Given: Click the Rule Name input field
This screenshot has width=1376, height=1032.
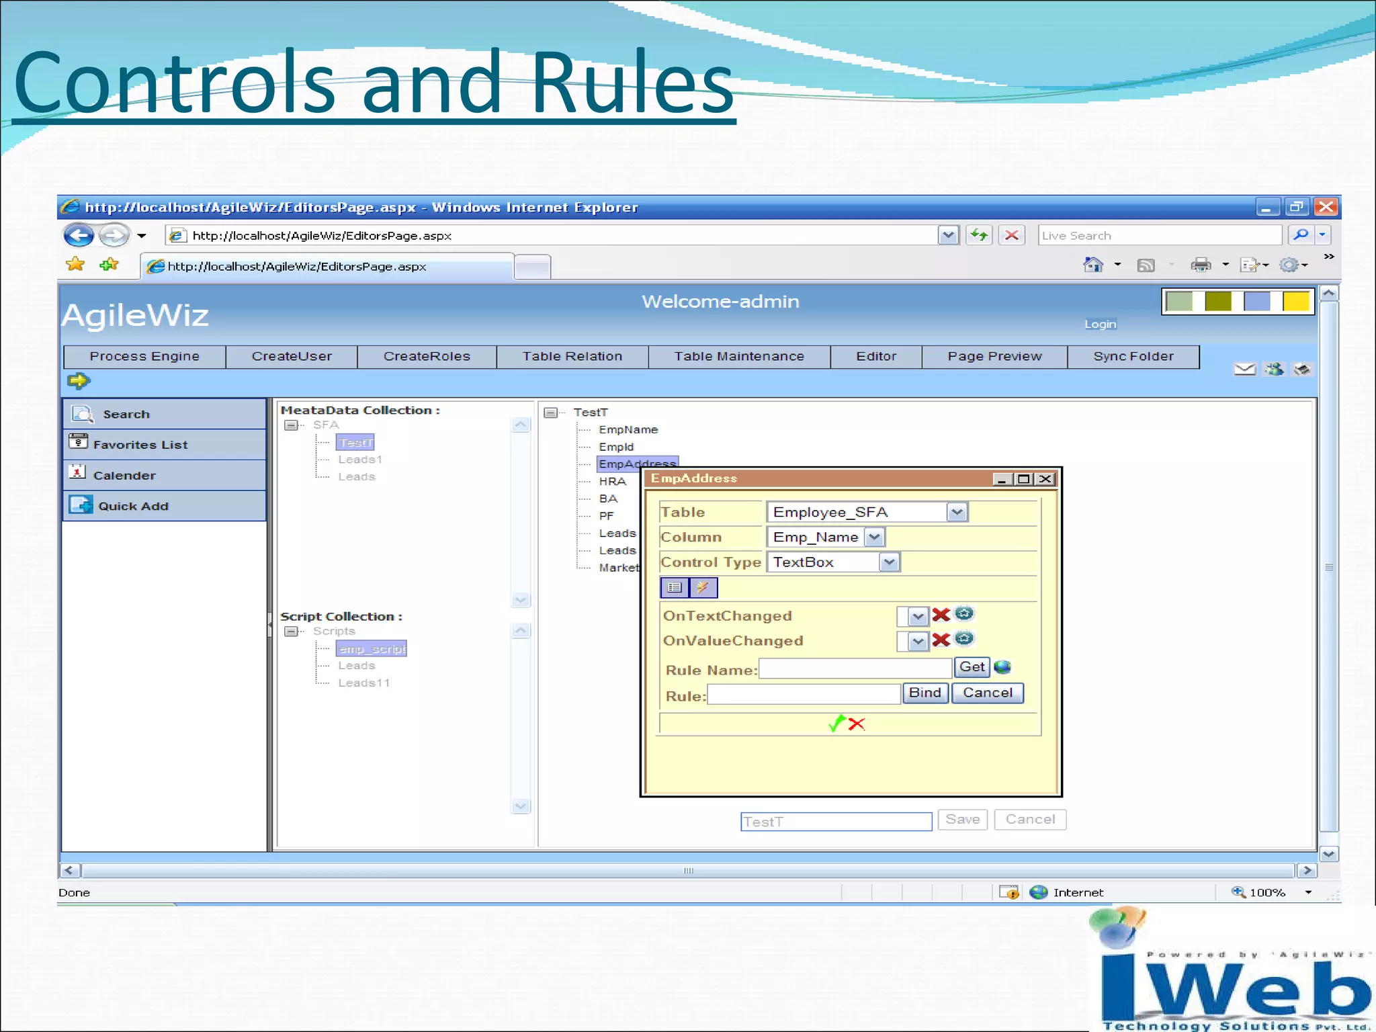Looking at the screenshot, I should pos(855,669).
